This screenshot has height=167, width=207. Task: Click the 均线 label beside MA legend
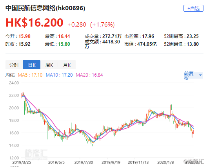[10, 75]
